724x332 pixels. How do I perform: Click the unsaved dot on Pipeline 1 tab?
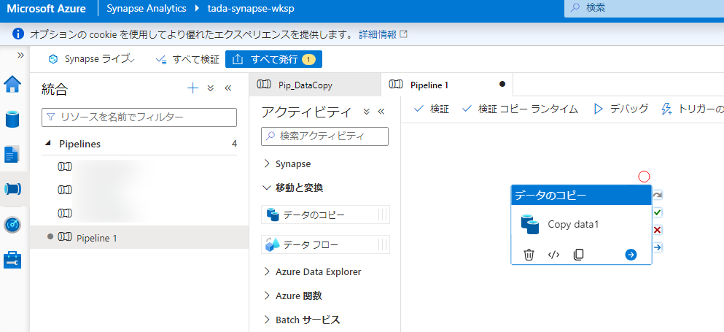502,84
